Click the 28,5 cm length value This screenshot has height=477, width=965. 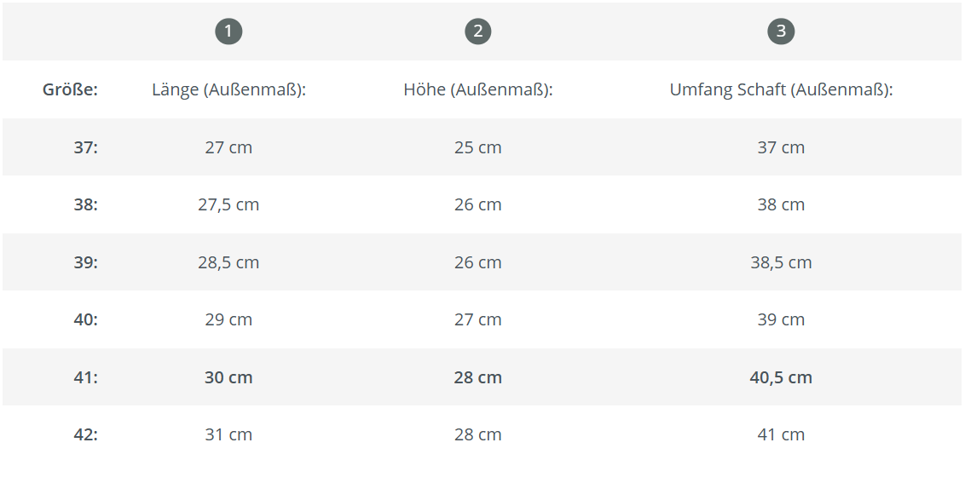[228, 262]
